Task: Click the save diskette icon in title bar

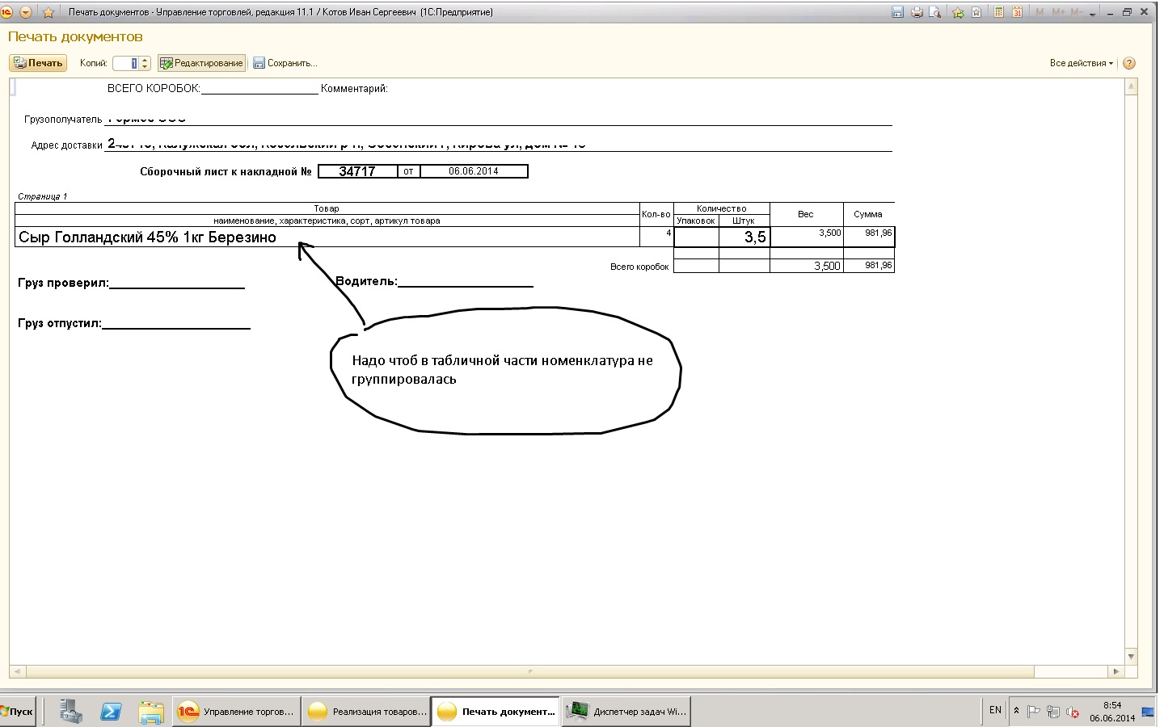Action: point(896,12)
